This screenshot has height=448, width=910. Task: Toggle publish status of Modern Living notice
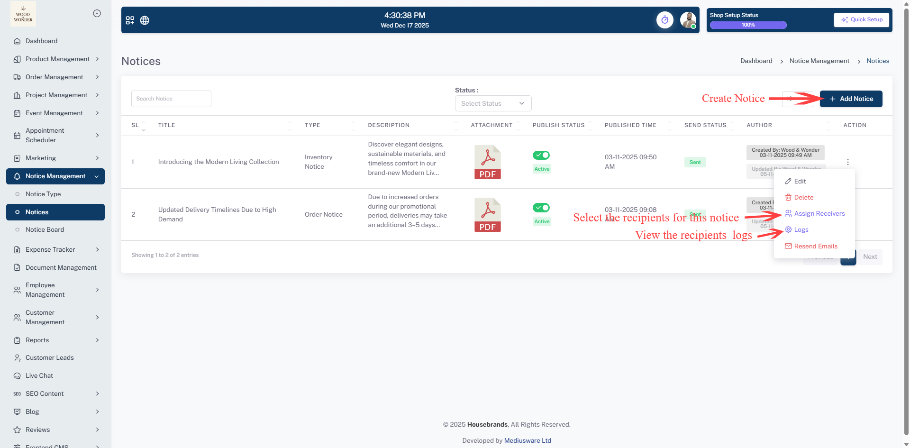541,155
